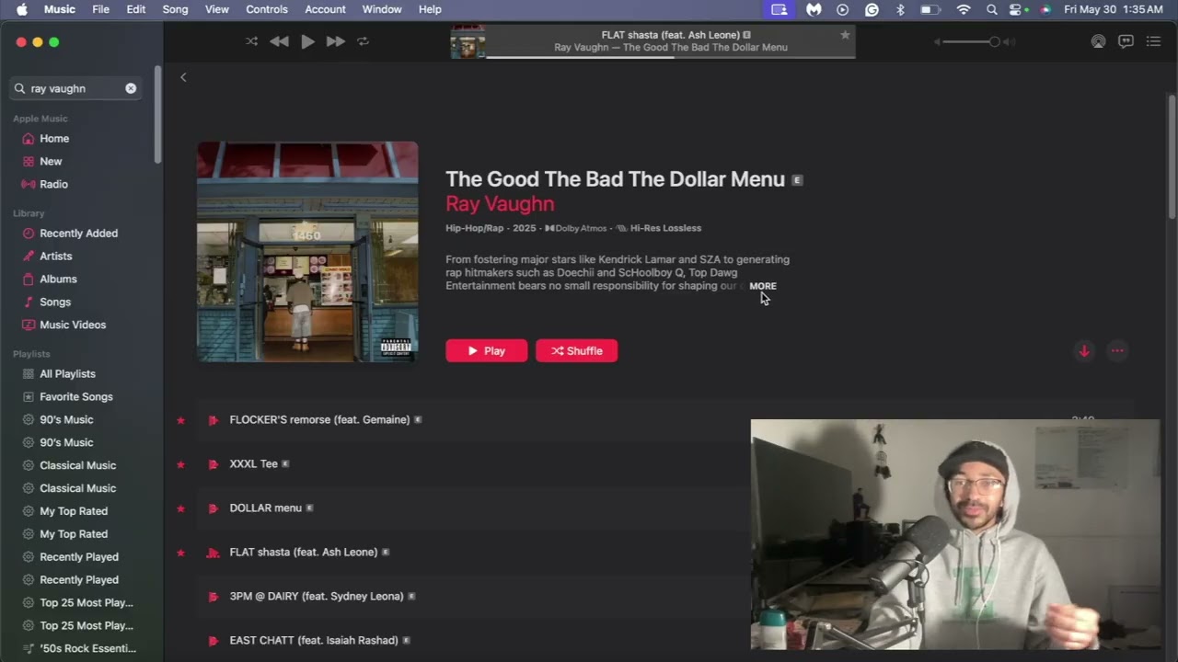Viewport: 1178px width, 662px height.
Task: Toggle favorite star for FLAT shasta
Action: click(x=180, y=553)
